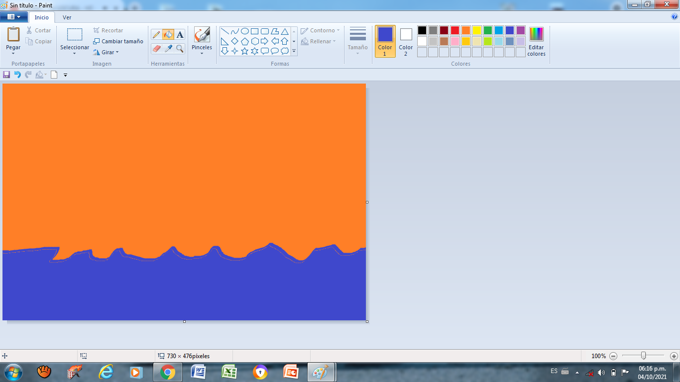Click the Copiar button
Image resolution: width=680 pixels, height=382 pixels.
[x=39, y=41]
